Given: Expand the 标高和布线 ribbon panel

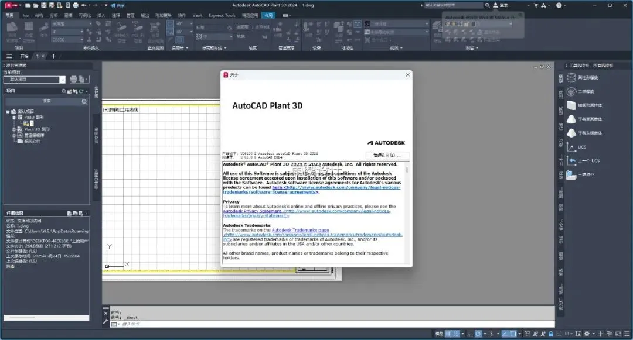Looking at the screenshot, I should (x=214, y=48).
